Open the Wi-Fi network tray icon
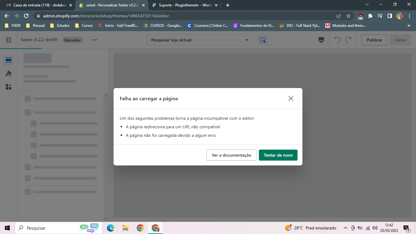 tap(368, 228)
